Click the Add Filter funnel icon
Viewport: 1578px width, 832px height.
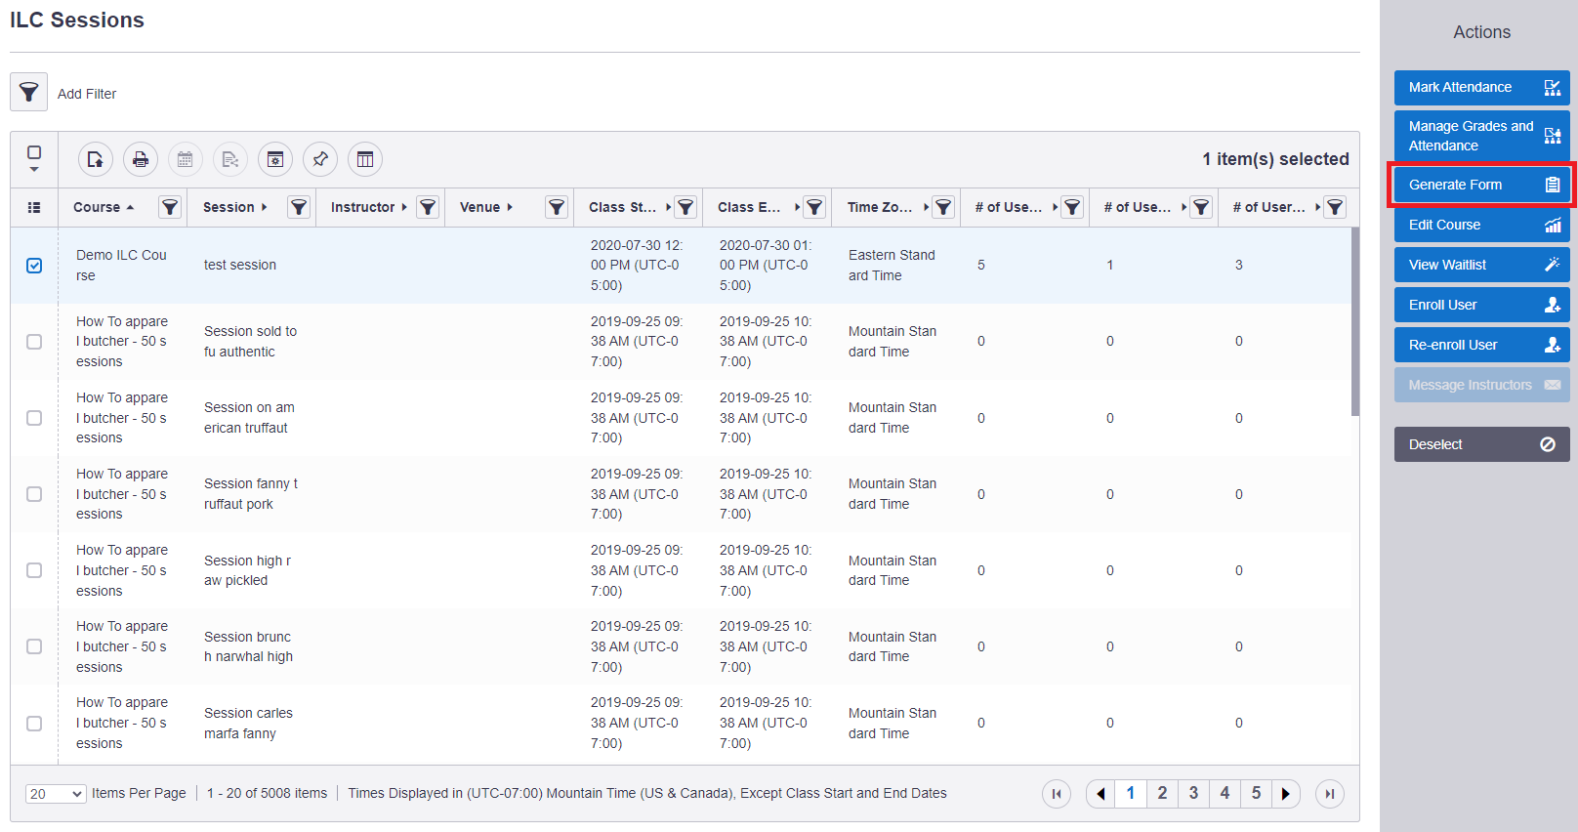28,93
